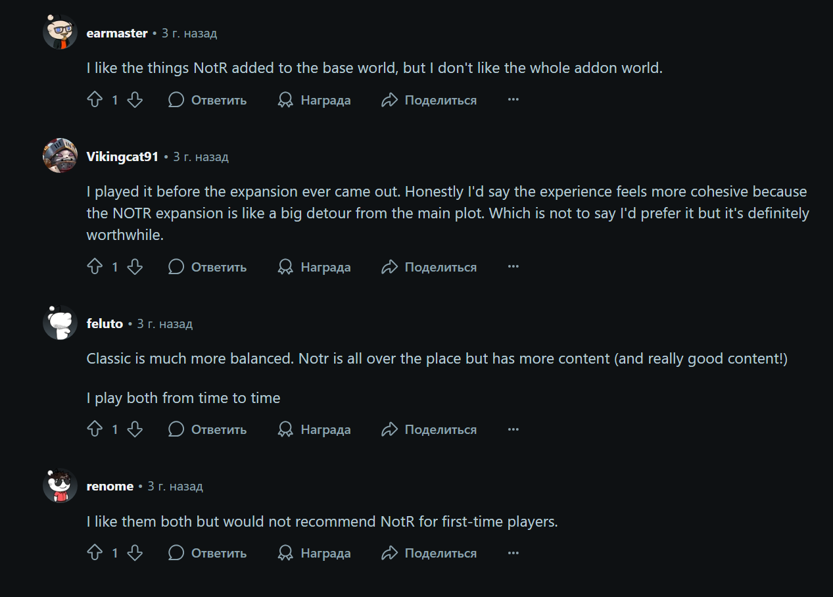Downvote earmaster's comment
The height and width of the screenshot is (597, 833).
(x=135, y=100)
